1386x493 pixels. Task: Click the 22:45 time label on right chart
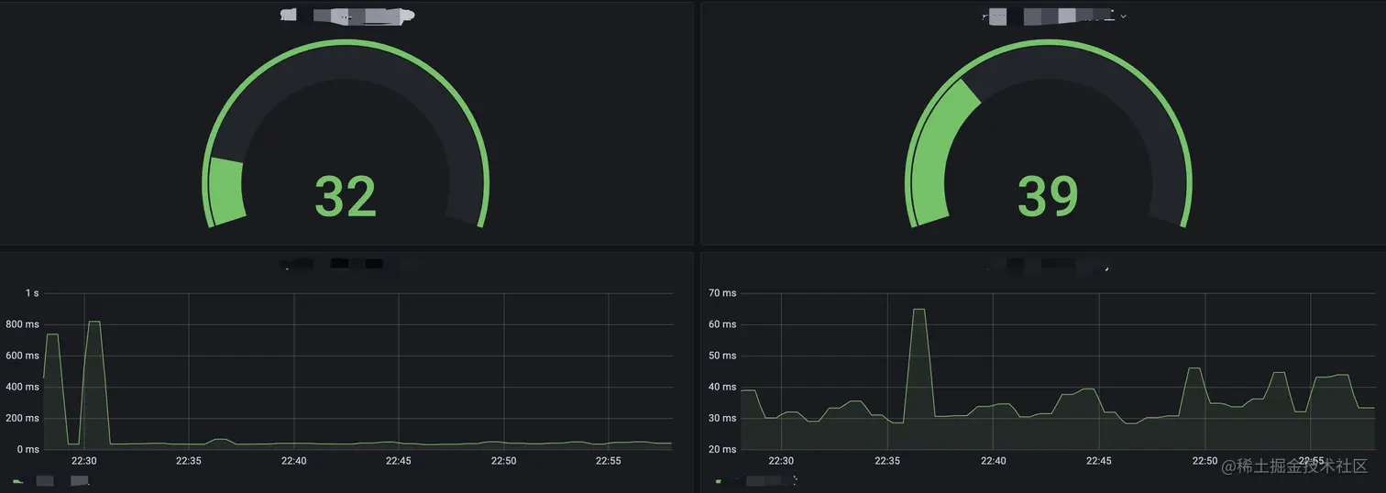tap(1099, 461)
